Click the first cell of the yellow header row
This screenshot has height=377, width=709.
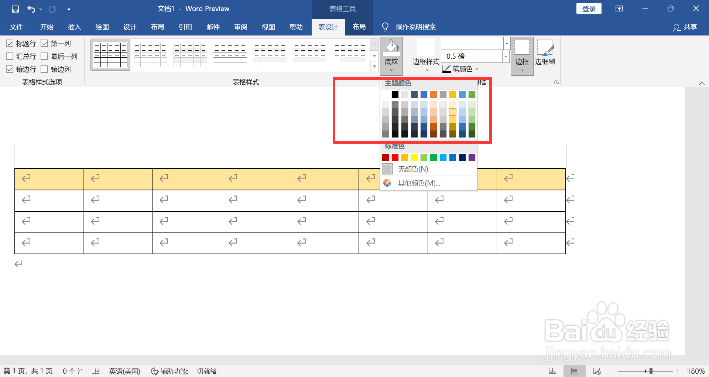click(x=49, y=179)
